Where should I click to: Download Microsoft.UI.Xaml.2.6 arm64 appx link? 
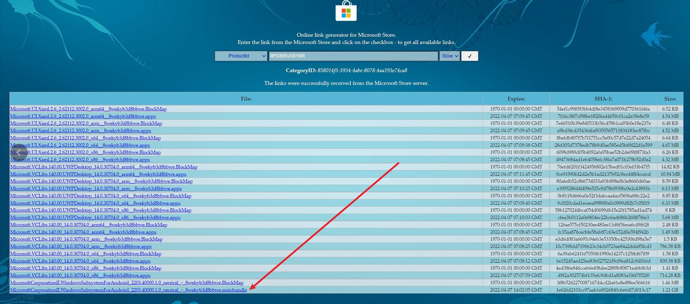[83, 116]
